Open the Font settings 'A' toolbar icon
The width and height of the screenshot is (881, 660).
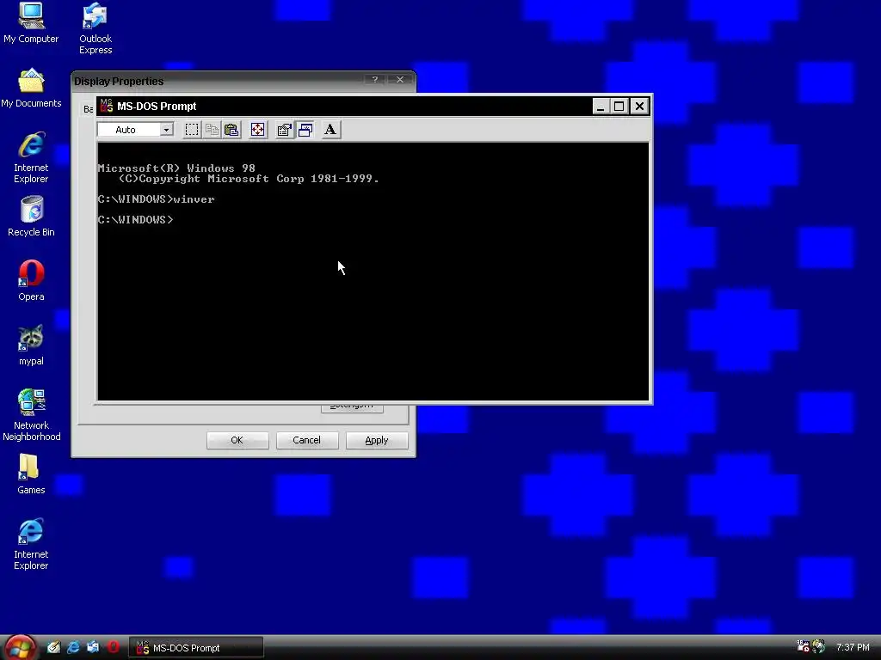coord(330,130)
